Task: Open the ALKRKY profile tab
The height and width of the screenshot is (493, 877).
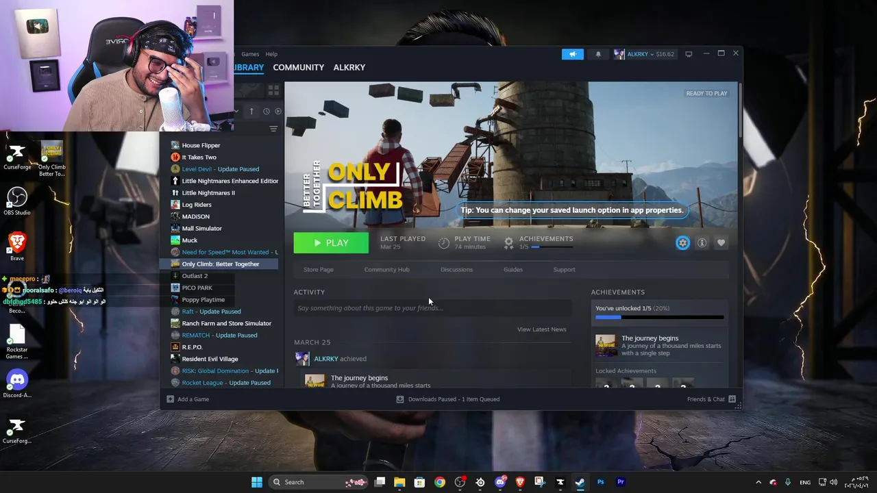Action: point(349,67)
